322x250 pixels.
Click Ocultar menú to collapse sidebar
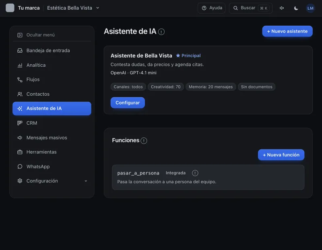point(52,35)
